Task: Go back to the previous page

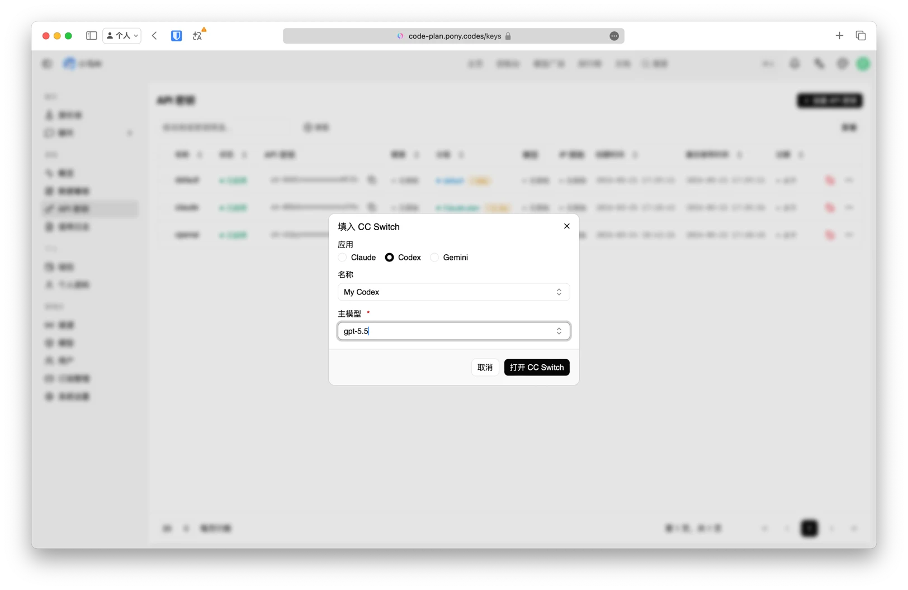Action: (155, 36)
